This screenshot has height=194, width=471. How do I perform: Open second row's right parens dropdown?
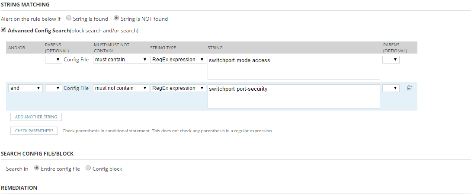(x=391, y=88)
